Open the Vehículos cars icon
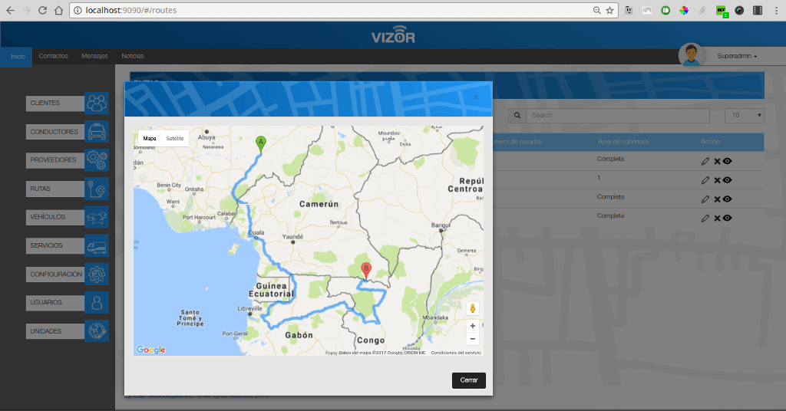The image size is (786, 411). pos(97,217)
